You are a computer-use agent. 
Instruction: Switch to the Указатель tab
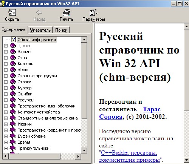click(40, 30)
